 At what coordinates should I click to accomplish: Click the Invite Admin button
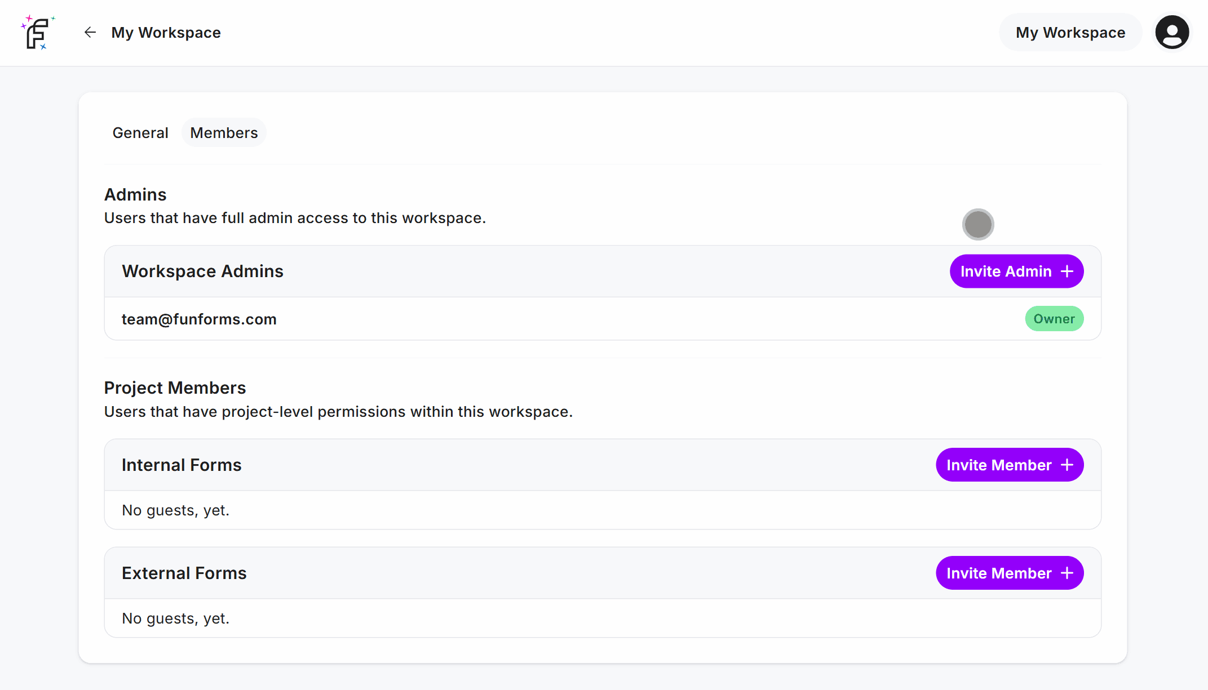point(1016,271)
